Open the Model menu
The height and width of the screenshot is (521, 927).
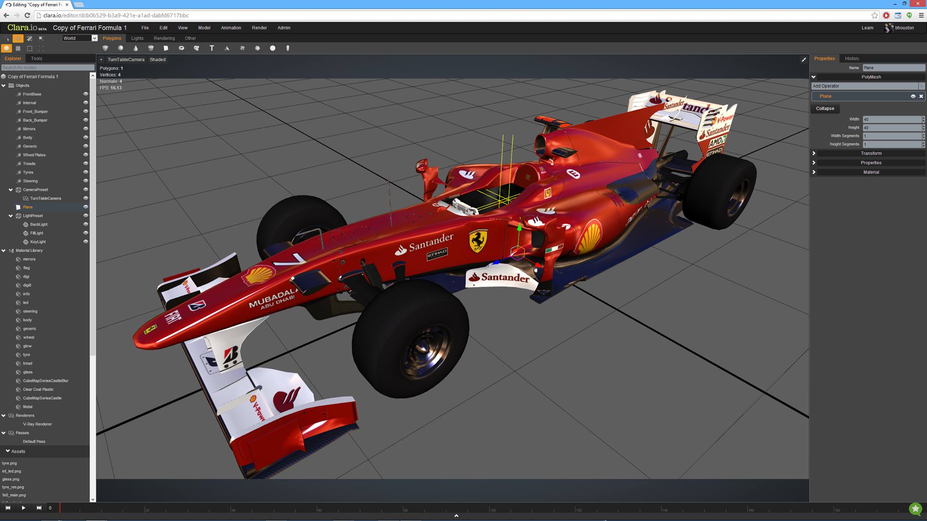coord(204,27)
